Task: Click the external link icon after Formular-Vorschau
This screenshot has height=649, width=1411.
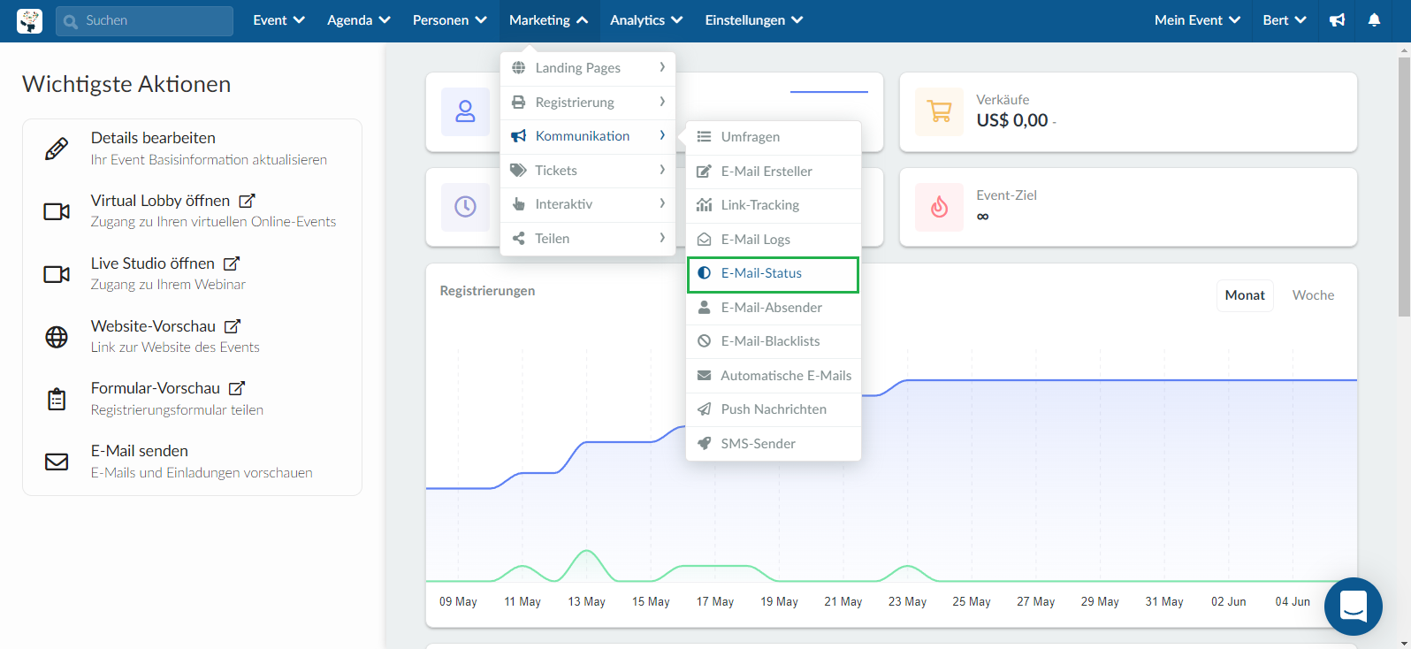Action: pos(237,388)
